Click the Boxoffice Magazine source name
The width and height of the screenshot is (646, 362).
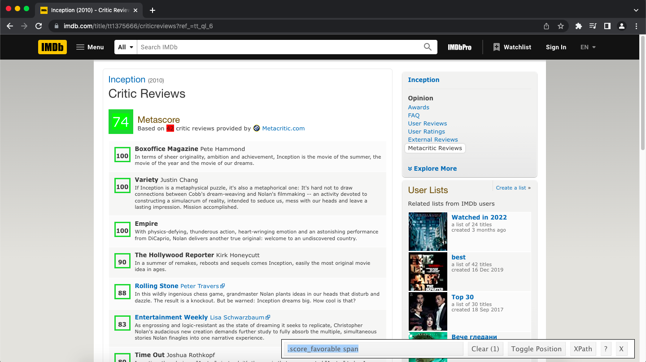[166, 149]
